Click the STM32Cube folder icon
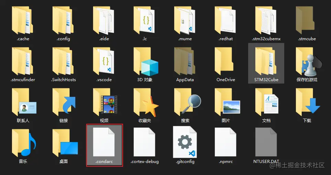This screenshot has height=175, width=331. (x=266, y=61)
